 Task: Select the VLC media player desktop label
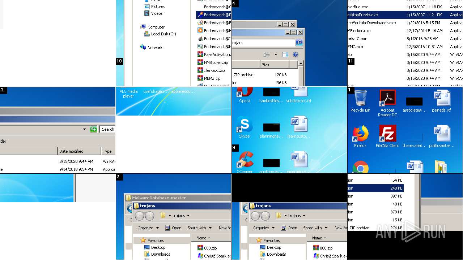128,94
